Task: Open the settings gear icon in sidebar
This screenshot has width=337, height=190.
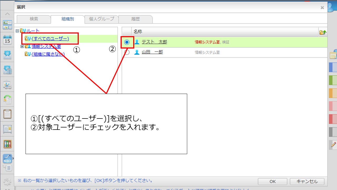Action: coord(7,182)
